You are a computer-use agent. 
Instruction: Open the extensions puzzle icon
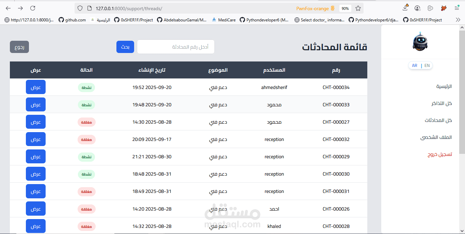431,8
